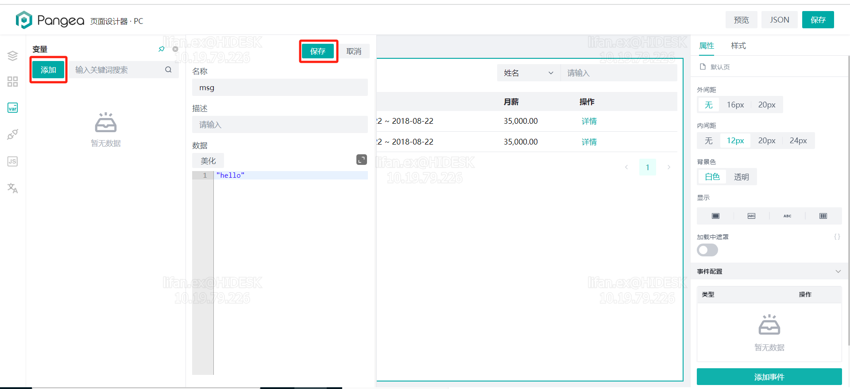Expand the data code editor fullscreen
This screenshot has height=389, width=850.
[362, 160]
